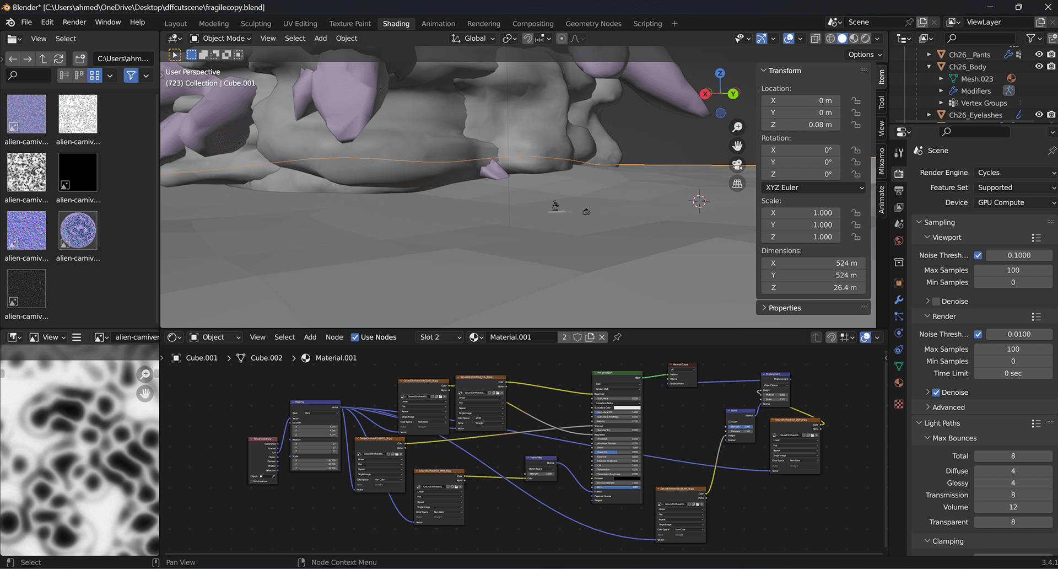The width and height of the screenshot is (1058, 569).
Task: Open the Render menu
Action: coord(74,22)
